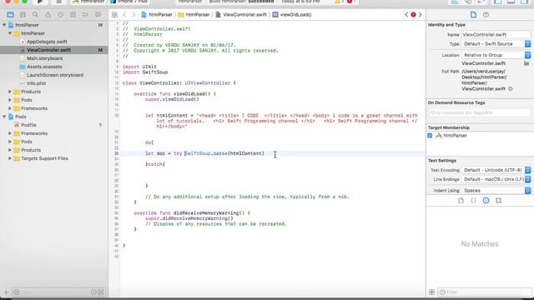Collapse the htmlParser group folder
This screenshot has width=534, height=300.
[x=10, y=33]
